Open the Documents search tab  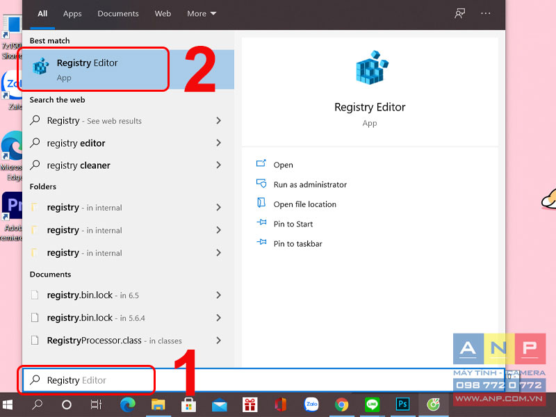click(118, 14)
